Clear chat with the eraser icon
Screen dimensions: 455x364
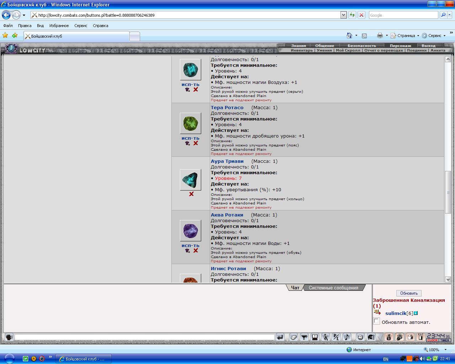tap(294, 337)
